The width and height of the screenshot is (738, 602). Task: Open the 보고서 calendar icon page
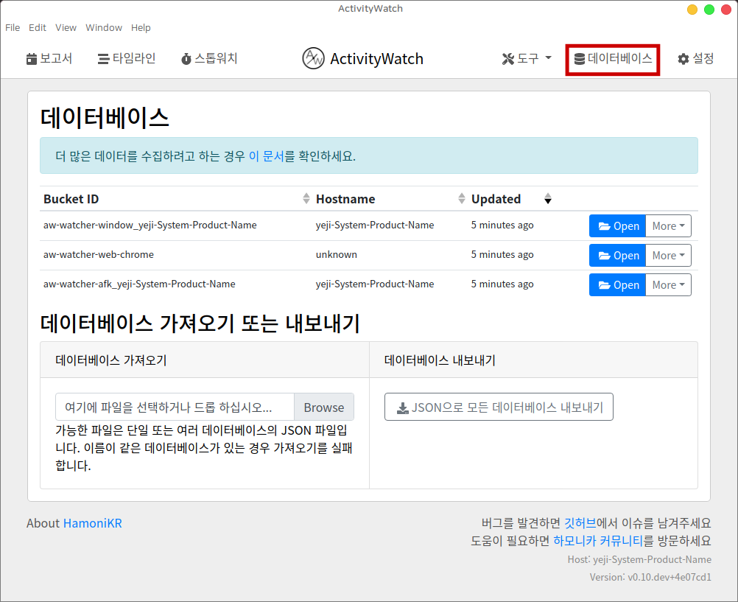point(49,59)
